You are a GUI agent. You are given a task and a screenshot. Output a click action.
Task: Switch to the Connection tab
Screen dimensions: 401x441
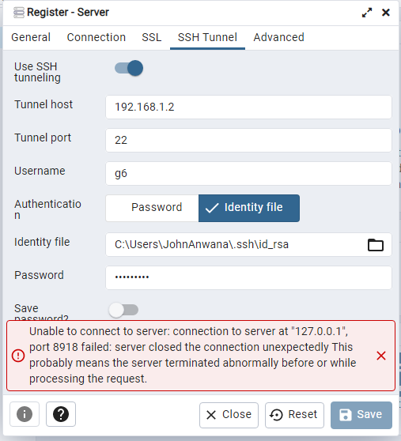pos(96,37)
